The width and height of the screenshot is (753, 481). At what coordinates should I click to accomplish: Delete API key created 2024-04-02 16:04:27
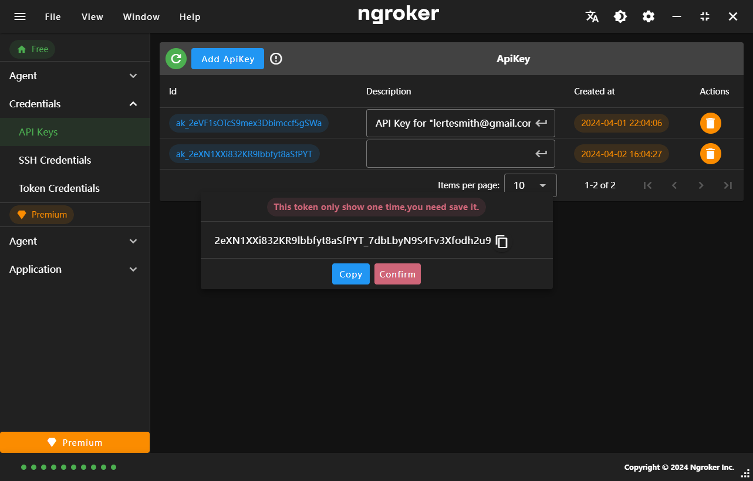(711, 154)
